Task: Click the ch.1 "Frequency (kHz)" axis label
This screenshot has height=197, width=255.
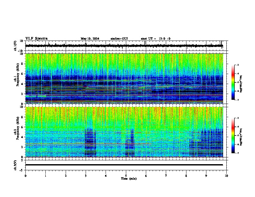Action: pyautogui.click(x=18, y=75)
